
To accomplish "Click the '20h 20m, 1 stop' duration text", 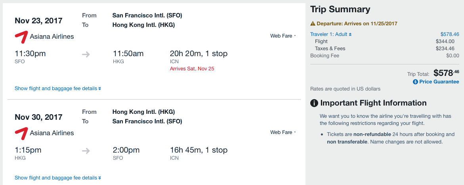I will point(199,53).
